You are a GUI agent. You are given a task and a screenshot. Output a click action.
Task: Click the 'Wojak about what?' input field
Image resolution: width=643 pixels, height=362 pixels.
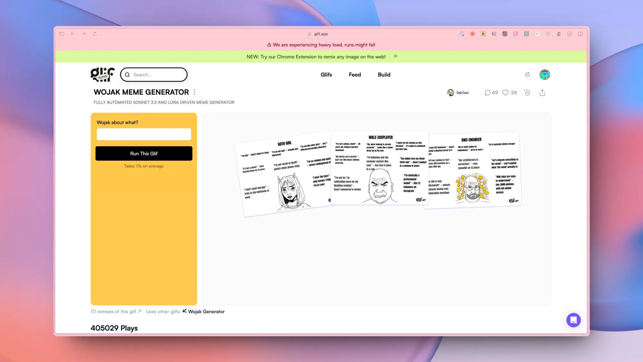pyautogui.click(x=144, y=134)
